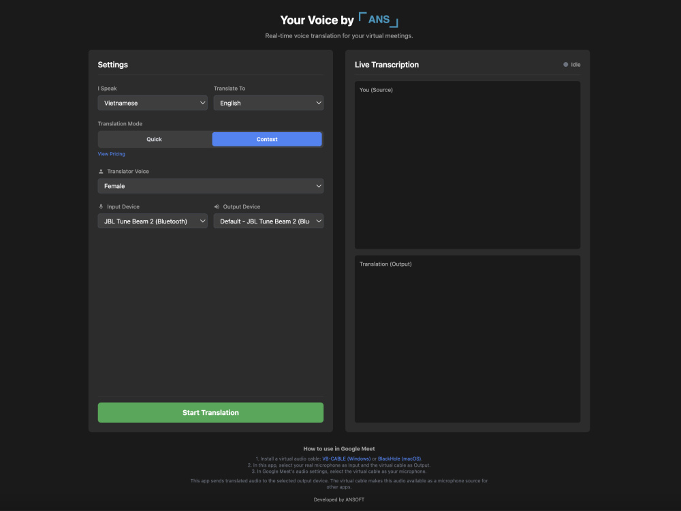This screenshot has width=681, height=511.
Task: Click the How to use in Google Meet heading
Action: tap(339, 449)
